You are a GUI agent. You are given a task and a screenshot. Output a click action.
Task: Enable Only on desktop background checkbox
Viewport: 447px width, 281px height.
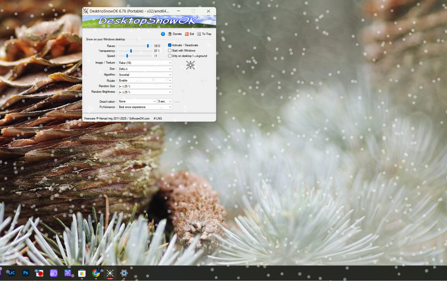pos(170,56)
